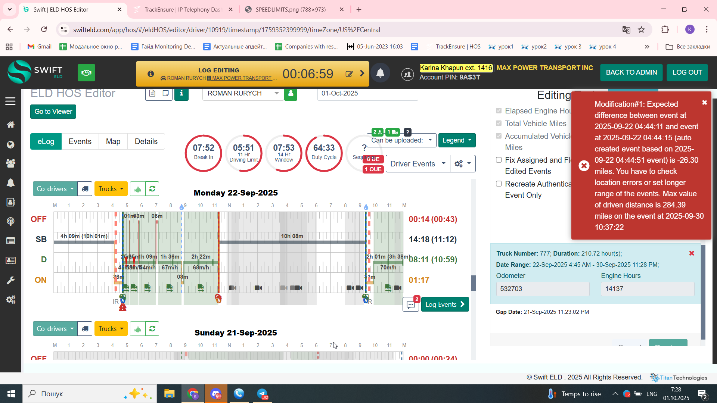Click the green handshake icon button

pos(86,73)
